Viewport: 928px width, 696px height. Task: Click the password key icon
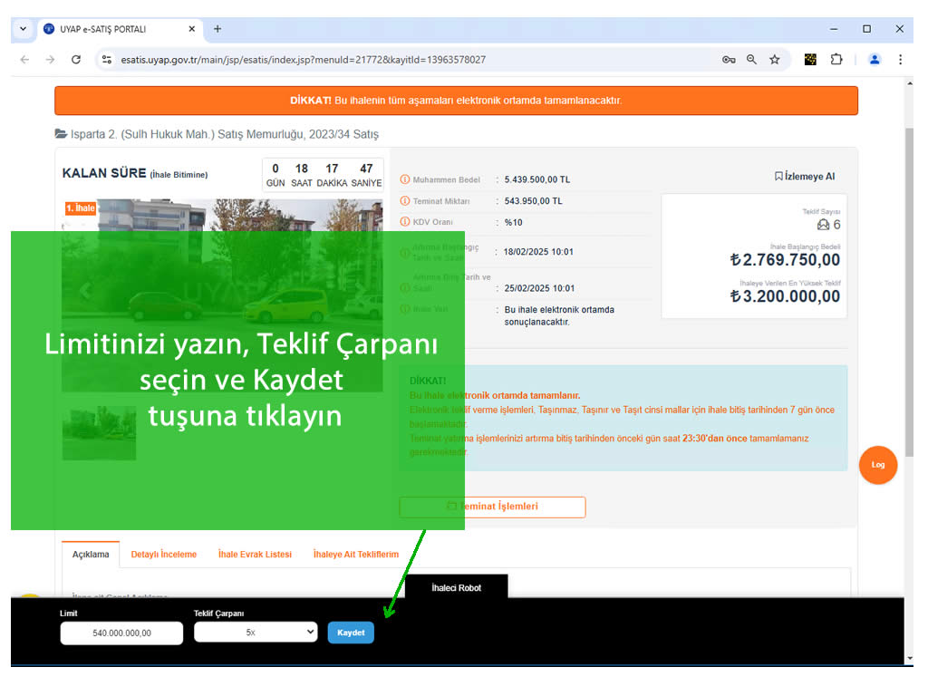pyautogui.click(x=729, y=60)
